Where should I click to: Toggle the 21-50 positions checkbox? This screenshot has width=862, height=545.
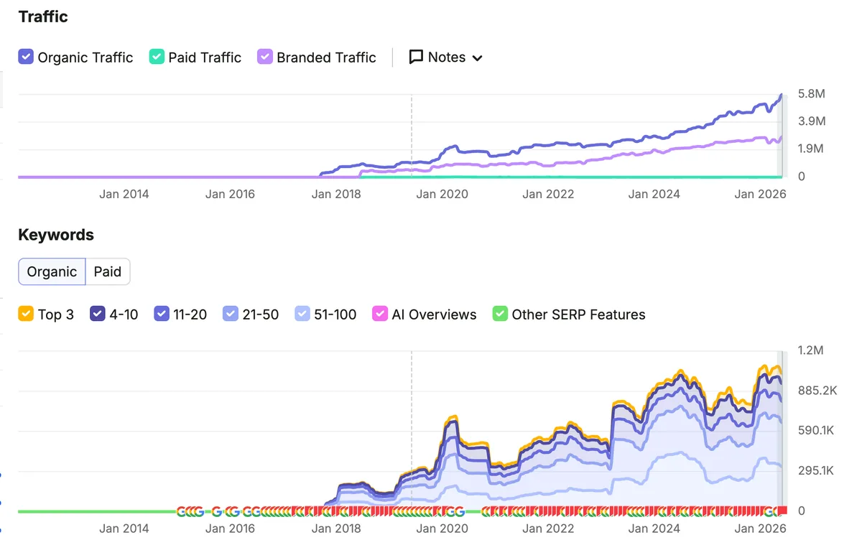click(230, 314)
